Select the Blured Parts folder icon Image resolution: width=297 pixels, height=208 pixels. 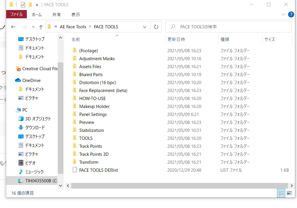(75, 74)
